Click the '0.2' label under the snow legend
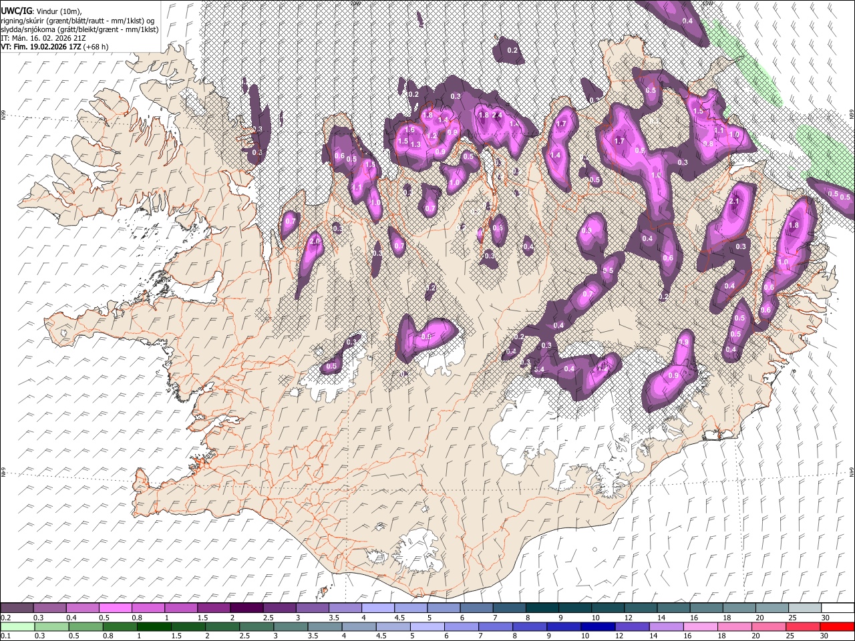Image resolution: width=855 pixels, height=641 pixels. (6, 618)
